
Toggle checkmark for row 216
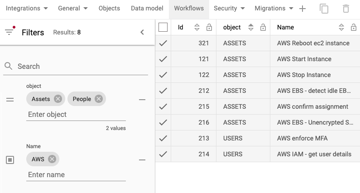163,122
